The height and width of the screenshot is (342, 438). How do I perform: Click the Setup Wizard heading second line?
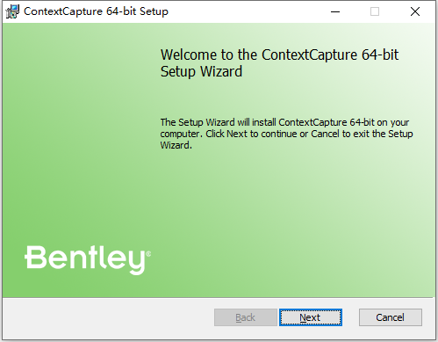click(201, 71)
